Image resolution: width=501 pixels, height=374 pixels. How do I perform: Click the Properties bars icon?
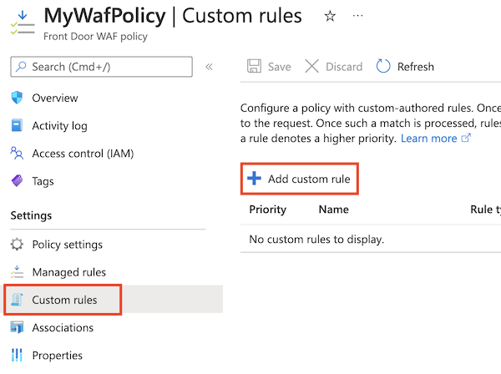[x=17, y=356]
